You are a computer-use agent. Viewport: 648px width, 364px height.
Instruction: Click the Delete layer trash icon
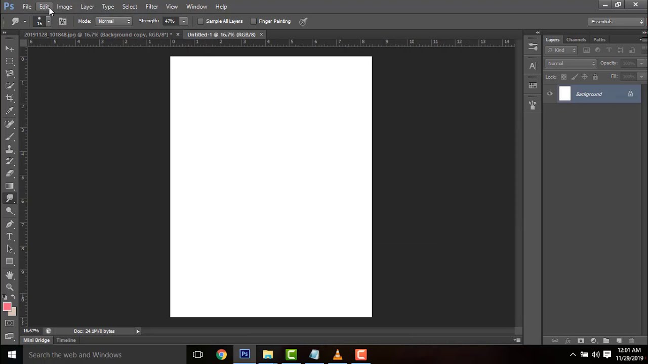(631, 341)
